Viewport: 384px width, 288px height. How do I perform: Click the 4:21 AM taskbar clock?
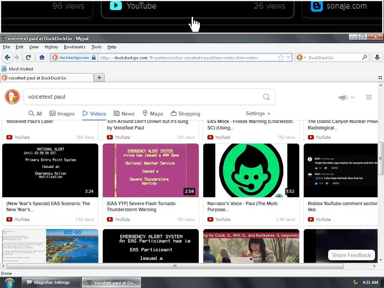[x=370, y=282]
